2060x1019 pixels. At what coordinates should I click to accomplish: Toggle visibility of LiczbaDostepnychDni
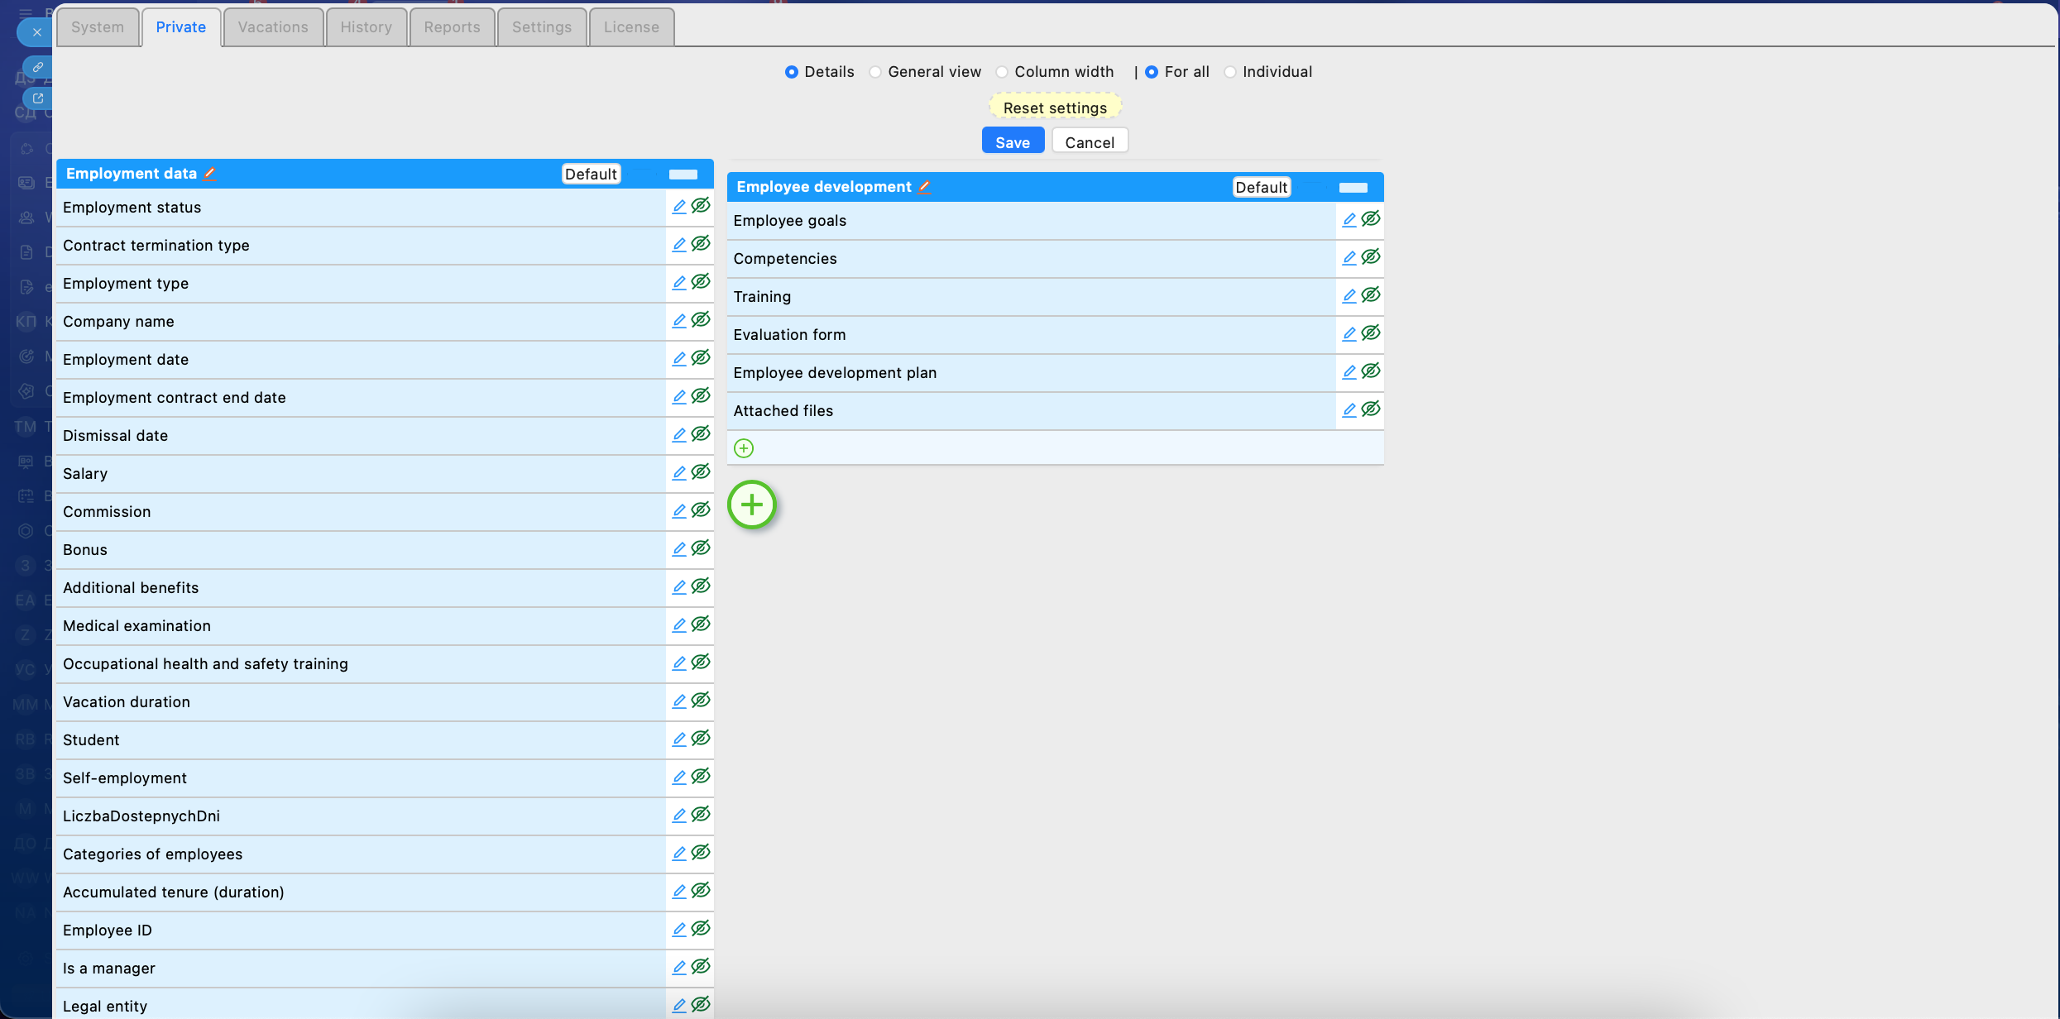[701, 815]
